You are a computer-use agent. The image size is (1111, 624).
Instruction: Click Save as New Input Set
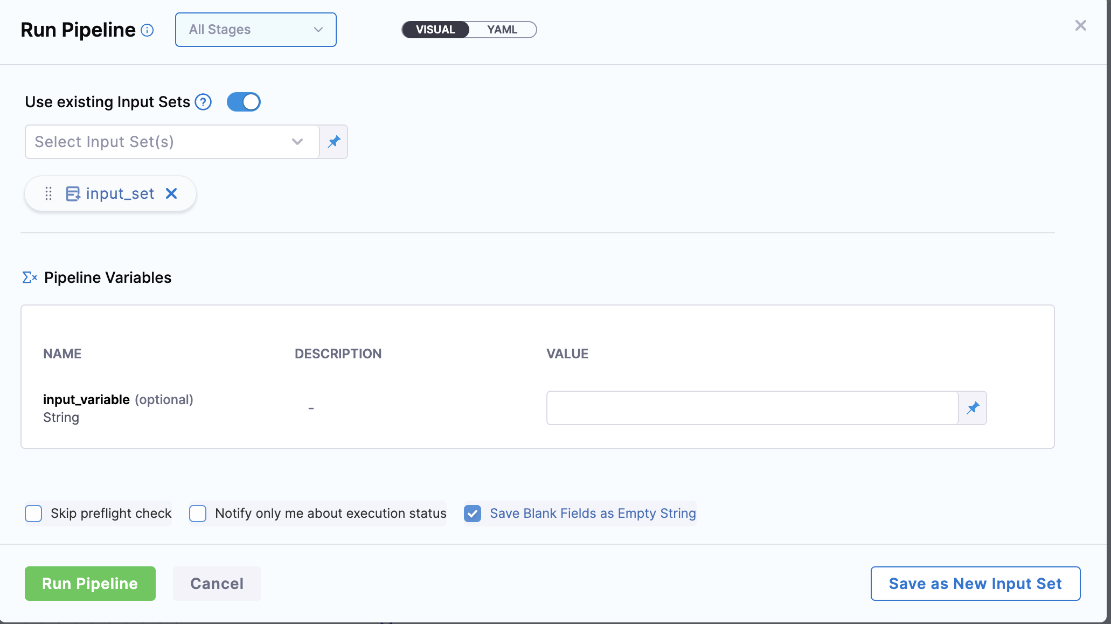pos(975,584)
